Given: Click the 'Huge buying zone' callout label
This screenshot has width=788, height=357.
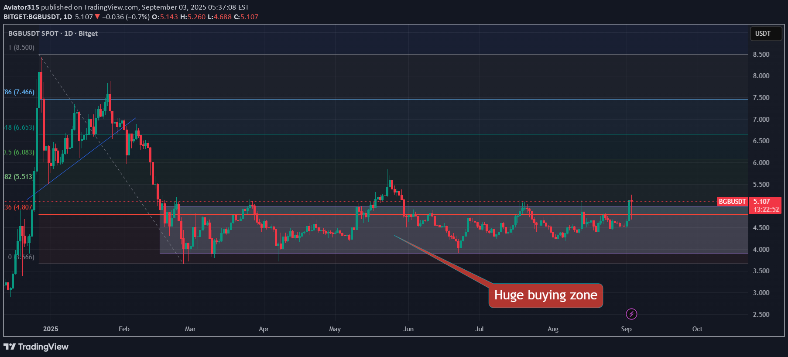Looking at the screenshot, I should [545, 295].
